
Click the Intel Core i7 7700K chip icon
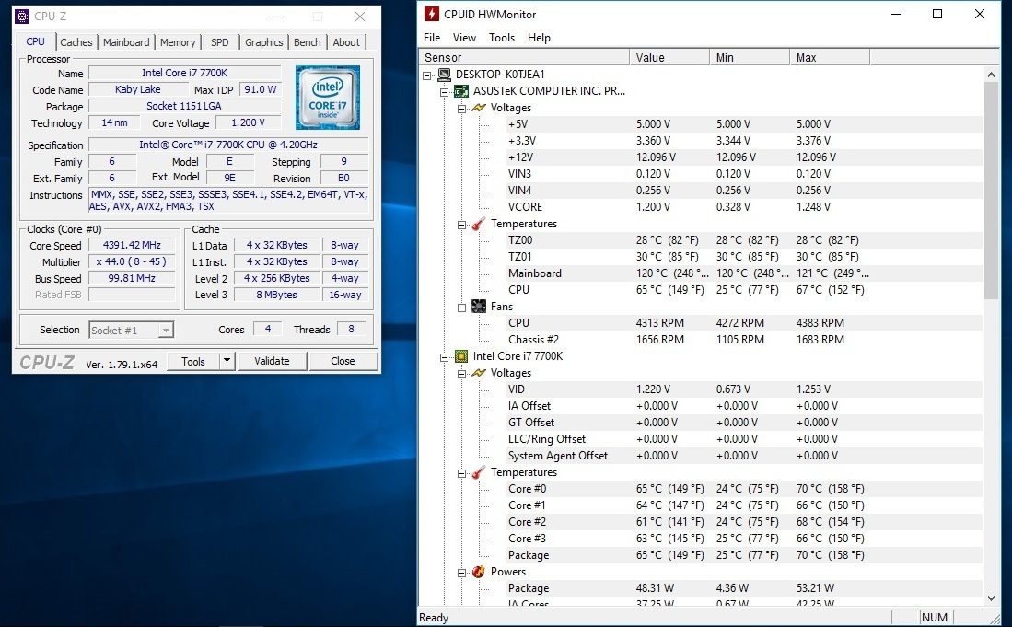click(x=461, y=356)
